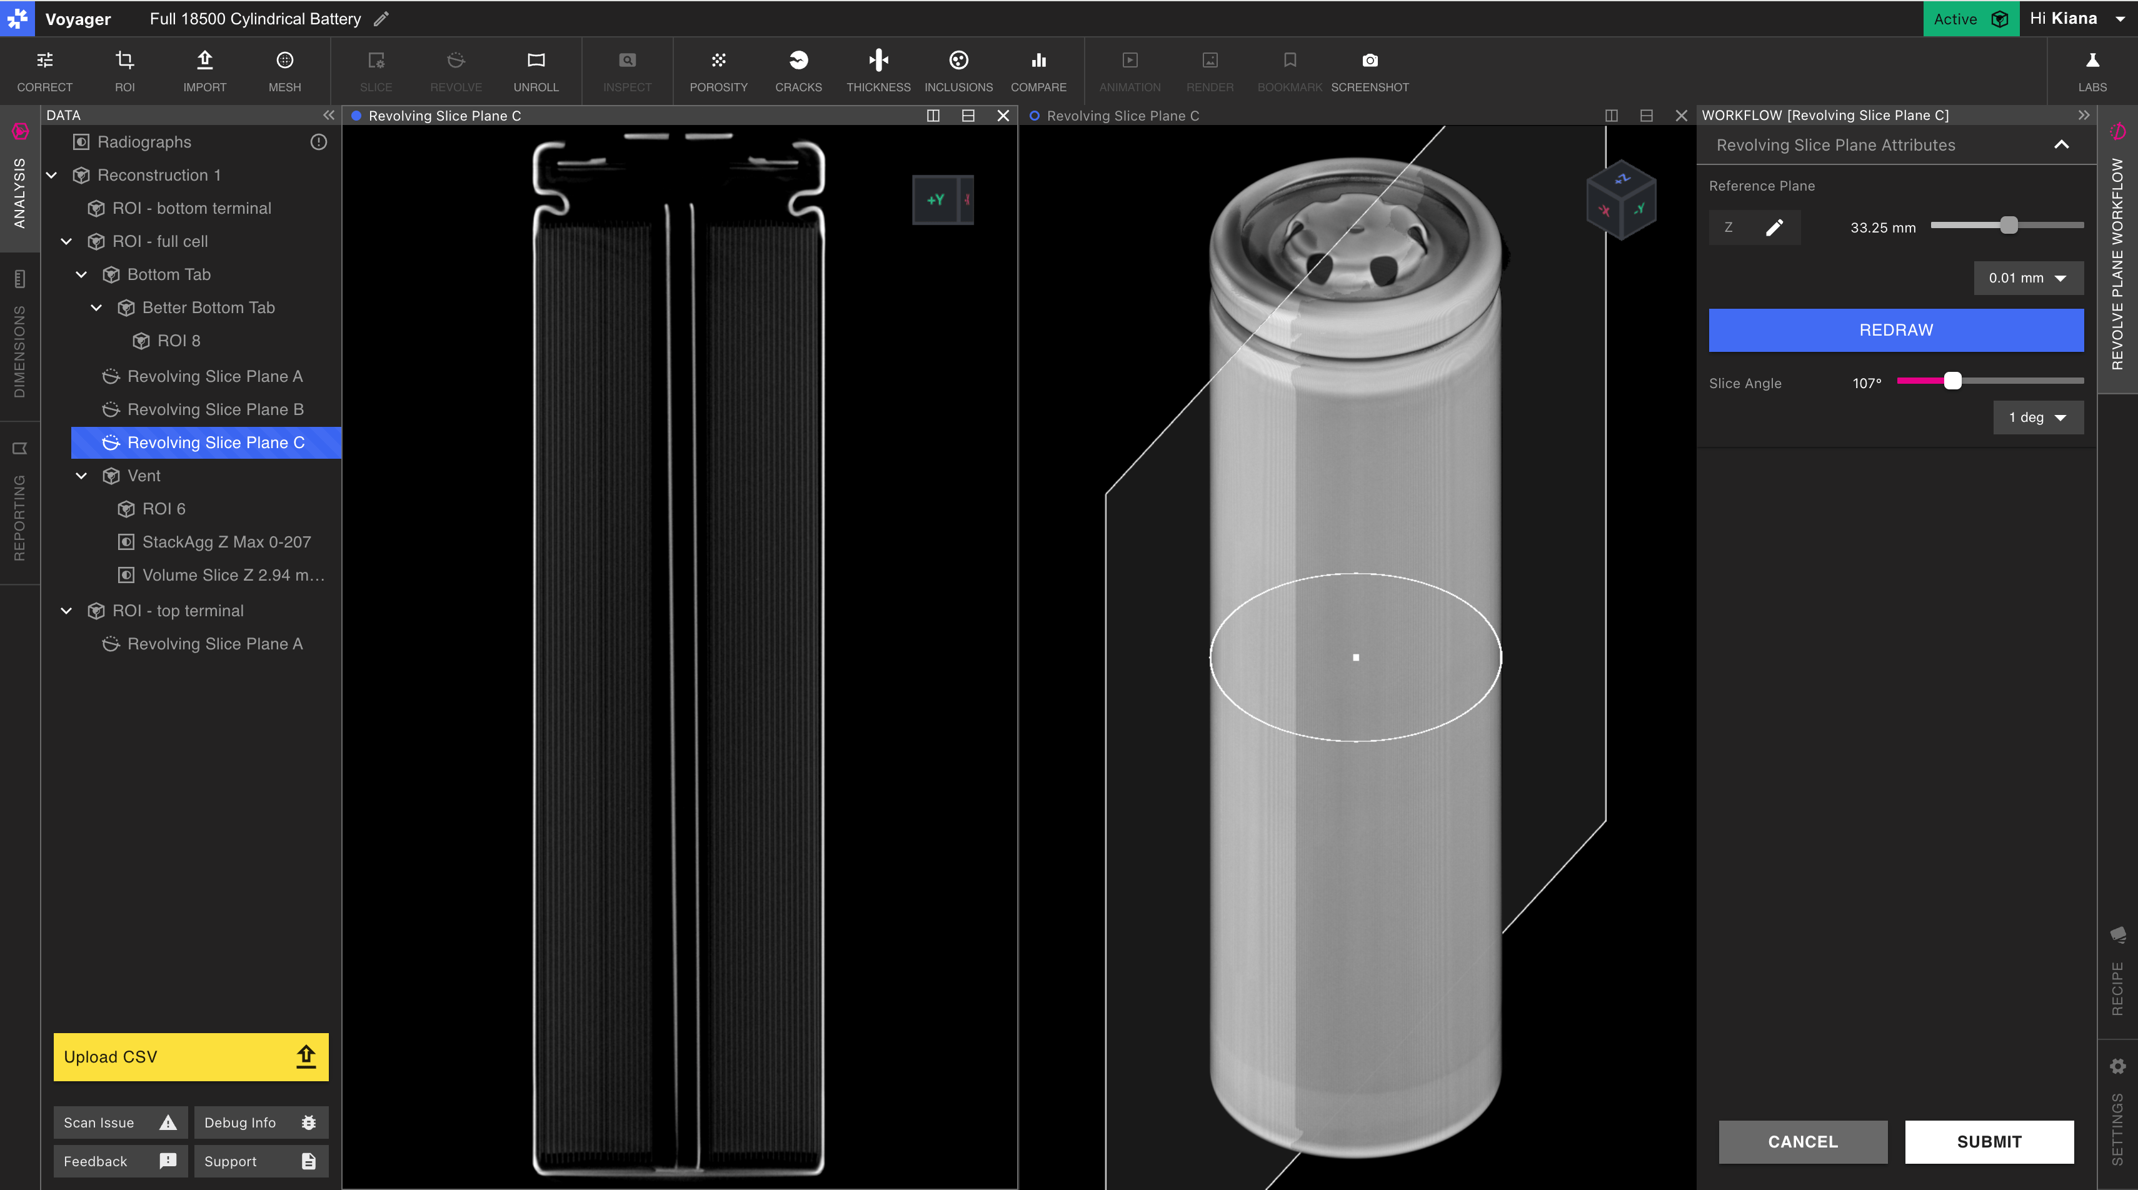This screenshot has width=2138, height=1190.
Task: Click the REDRAW button
Action: [x=1895, y=330]
